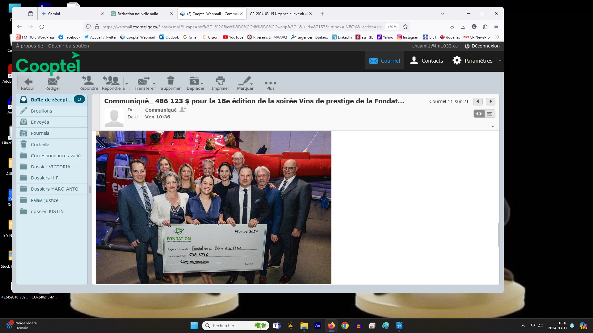Image resolution: width=593 pixels, height=333 pixels.
Task: Bookmark this page star icon
Action: (x=405, y=27)
